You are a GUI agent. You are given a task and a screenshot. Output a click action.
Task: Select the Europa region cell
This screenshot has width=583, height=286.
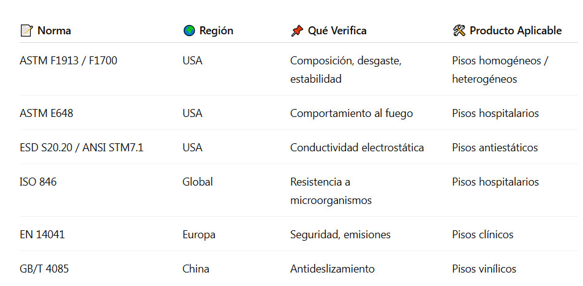199,235
